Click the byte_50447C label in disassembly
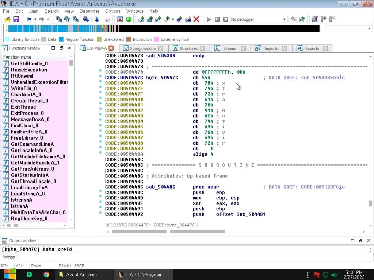This screenshot has width=374, height=280. [x=162, y=77]
